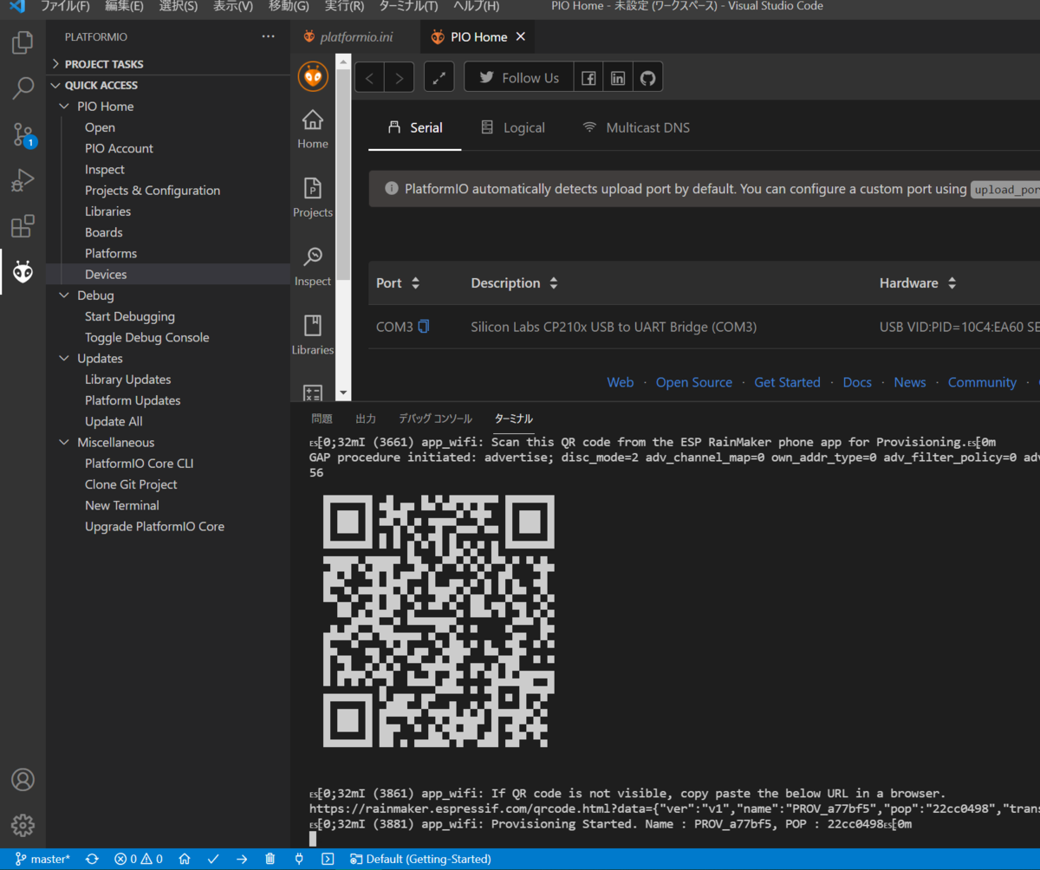1040x870 pixels.
Task: Click PlatformIO Clean trash icon in status bar
Action: pos(270,860)
